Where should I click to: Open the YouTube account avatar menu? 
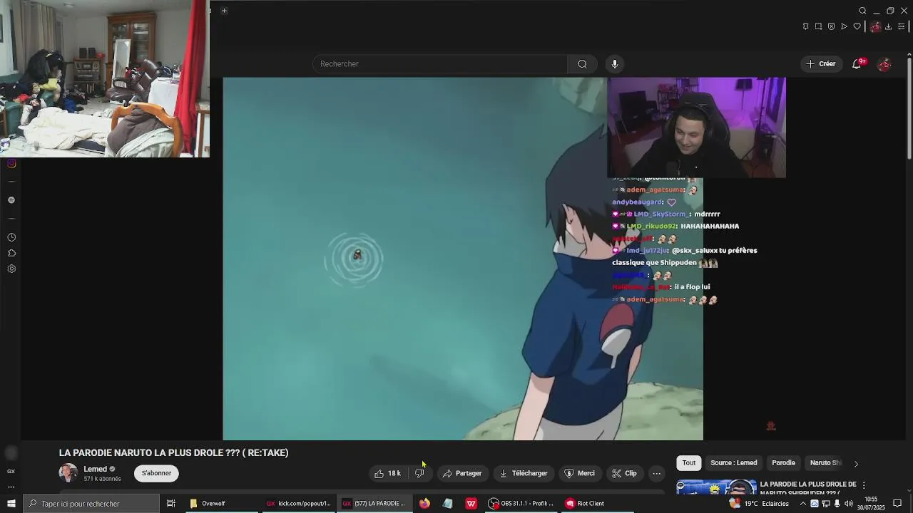884,64
